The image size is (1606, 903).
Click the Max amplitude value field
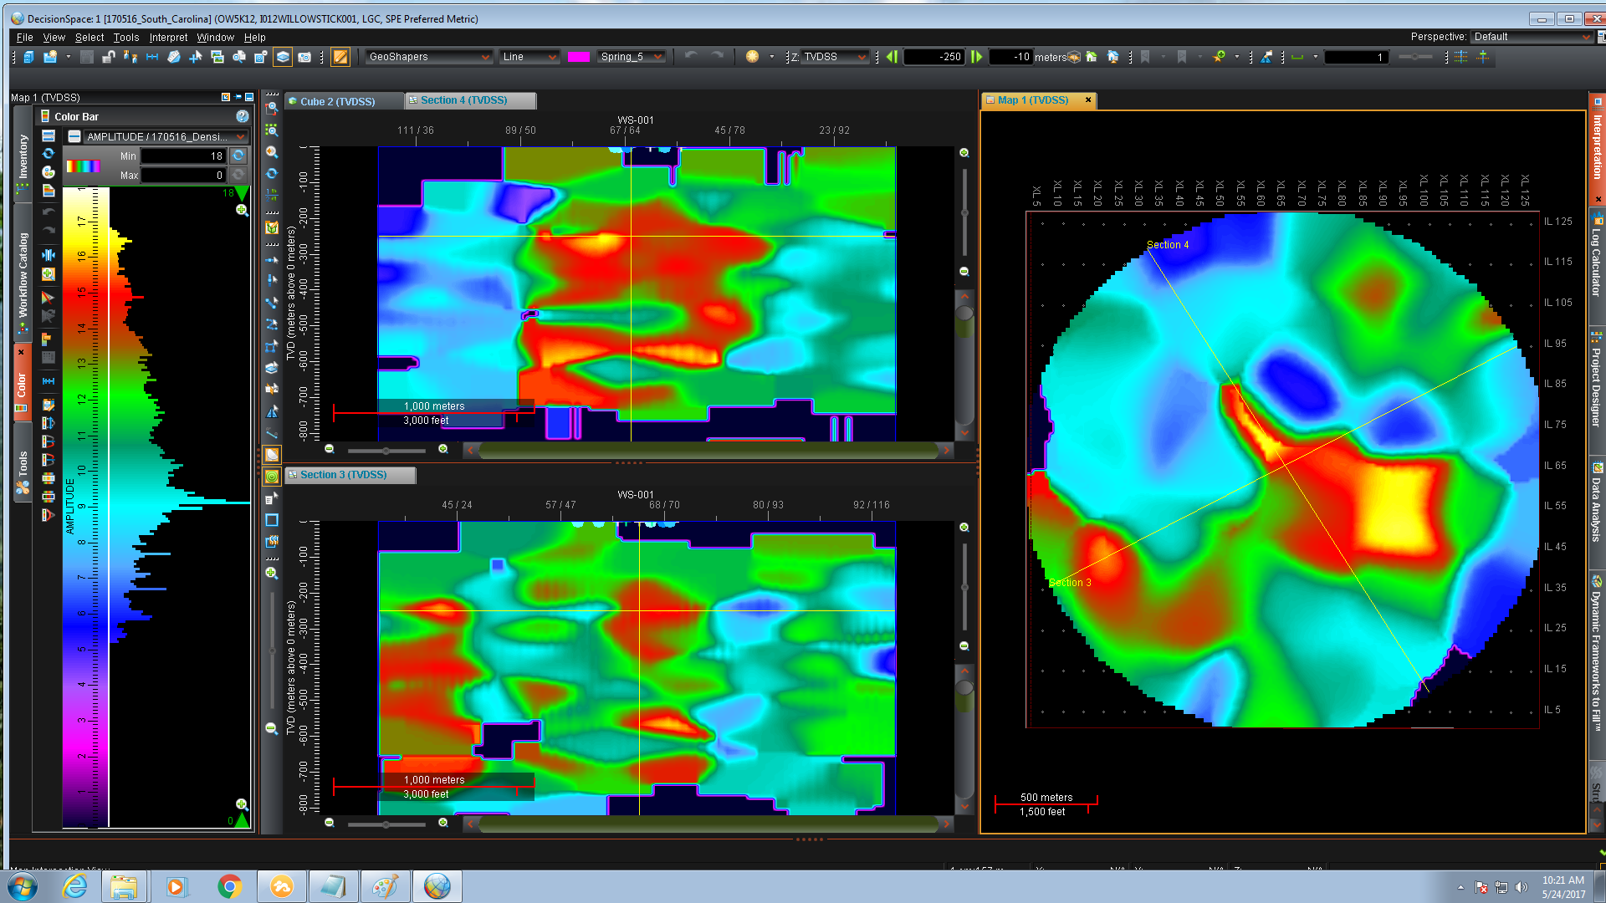[183, 176]
